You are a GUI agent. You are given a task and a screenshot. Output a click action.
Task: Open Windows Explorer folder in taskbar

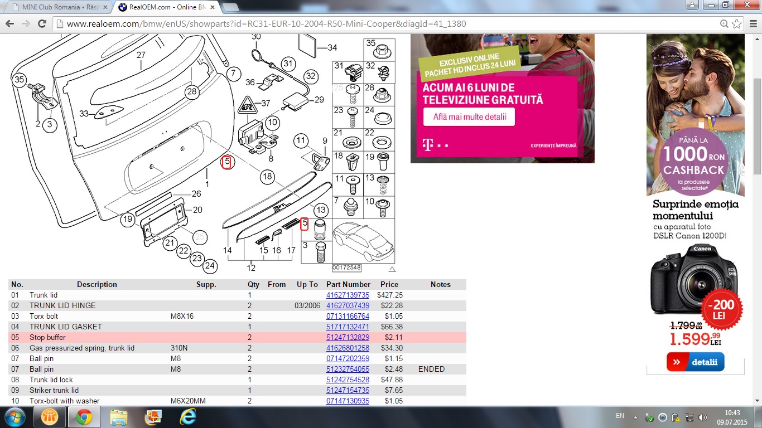(119, 417)
